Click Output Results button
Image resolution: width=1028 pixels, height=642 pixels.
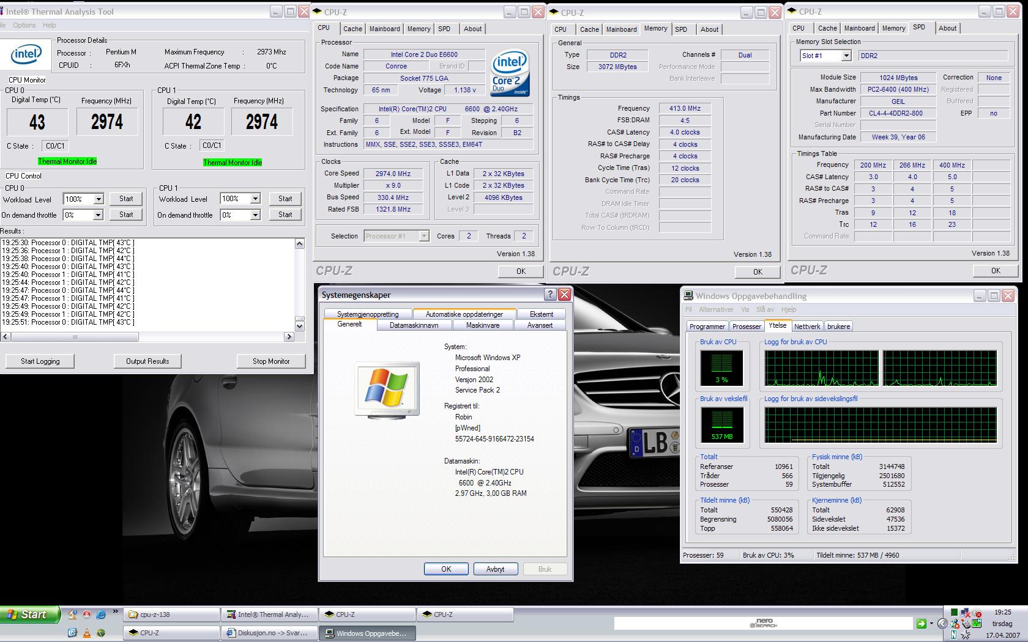147,361
